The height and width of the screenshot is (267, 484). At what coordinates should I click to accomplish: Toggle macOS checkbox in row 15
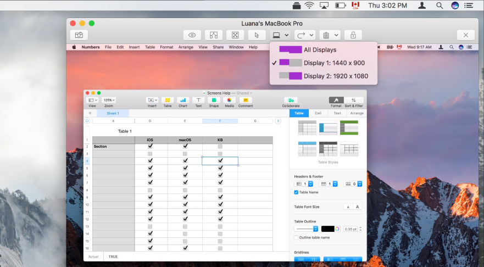[x=185, y=241]
